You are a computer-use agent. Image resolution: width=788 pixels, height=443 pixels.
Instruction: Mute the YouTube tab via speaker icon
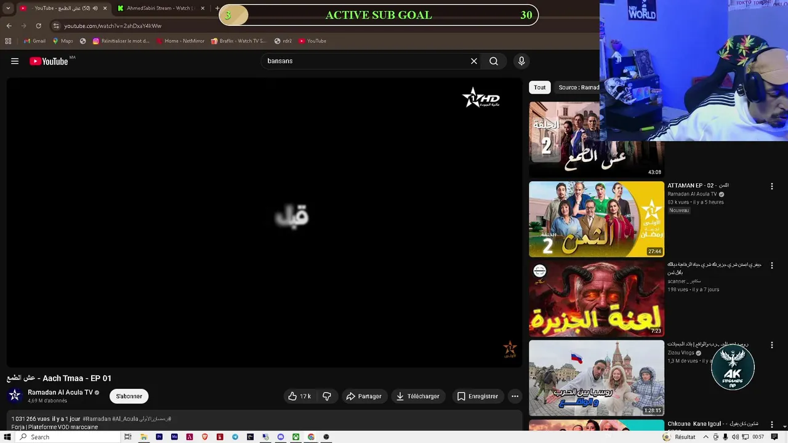coord(95,8)
